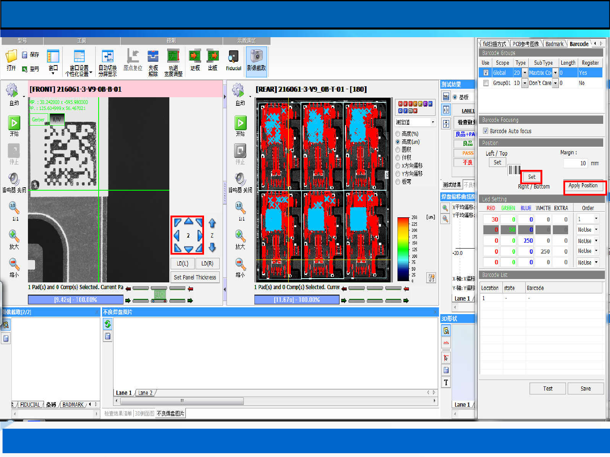The height and width of the screenshot is (457, 610).
Task: Click the 放大 zoom-in icon in REAR panel
Action: [x=240, y=235]
